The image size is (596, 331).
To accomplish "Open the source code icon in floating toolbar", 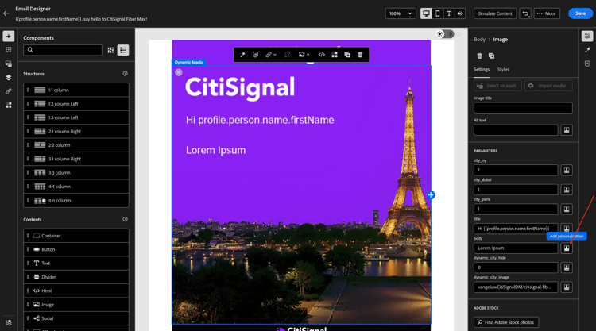I will pyautogui.click(x=322, y=55).
